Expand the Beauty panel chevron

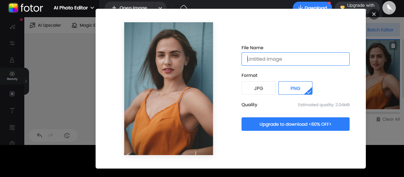(x=26, y=81)
